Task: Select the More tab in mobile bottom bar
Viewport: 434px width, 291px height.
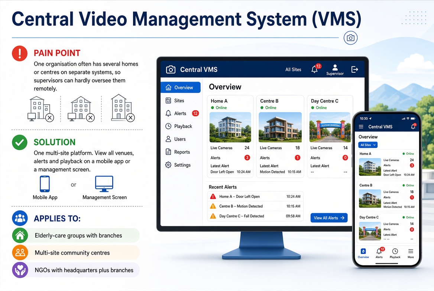Action: click(411, 253)
